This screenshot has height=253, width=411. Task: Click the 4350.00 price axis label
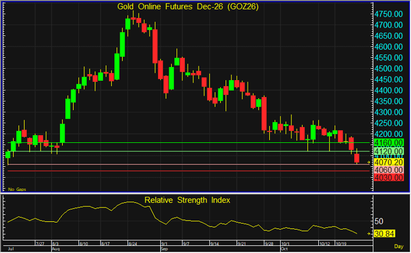pos(388,101)
